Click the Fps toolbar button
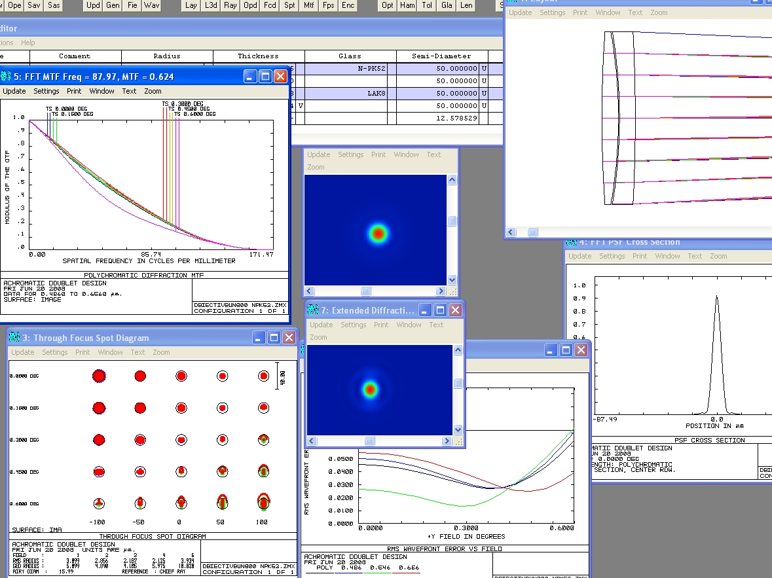Image resolution: width=772 pixels, height=578 pixels. click(329, 5)
